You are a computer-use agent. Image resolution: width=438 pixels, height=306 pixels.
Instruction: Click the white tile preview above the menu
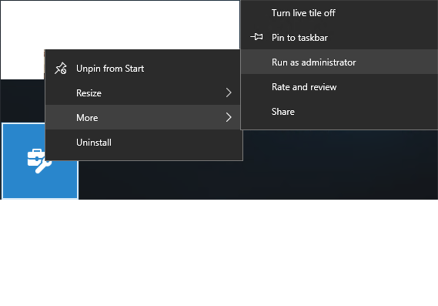116,23
